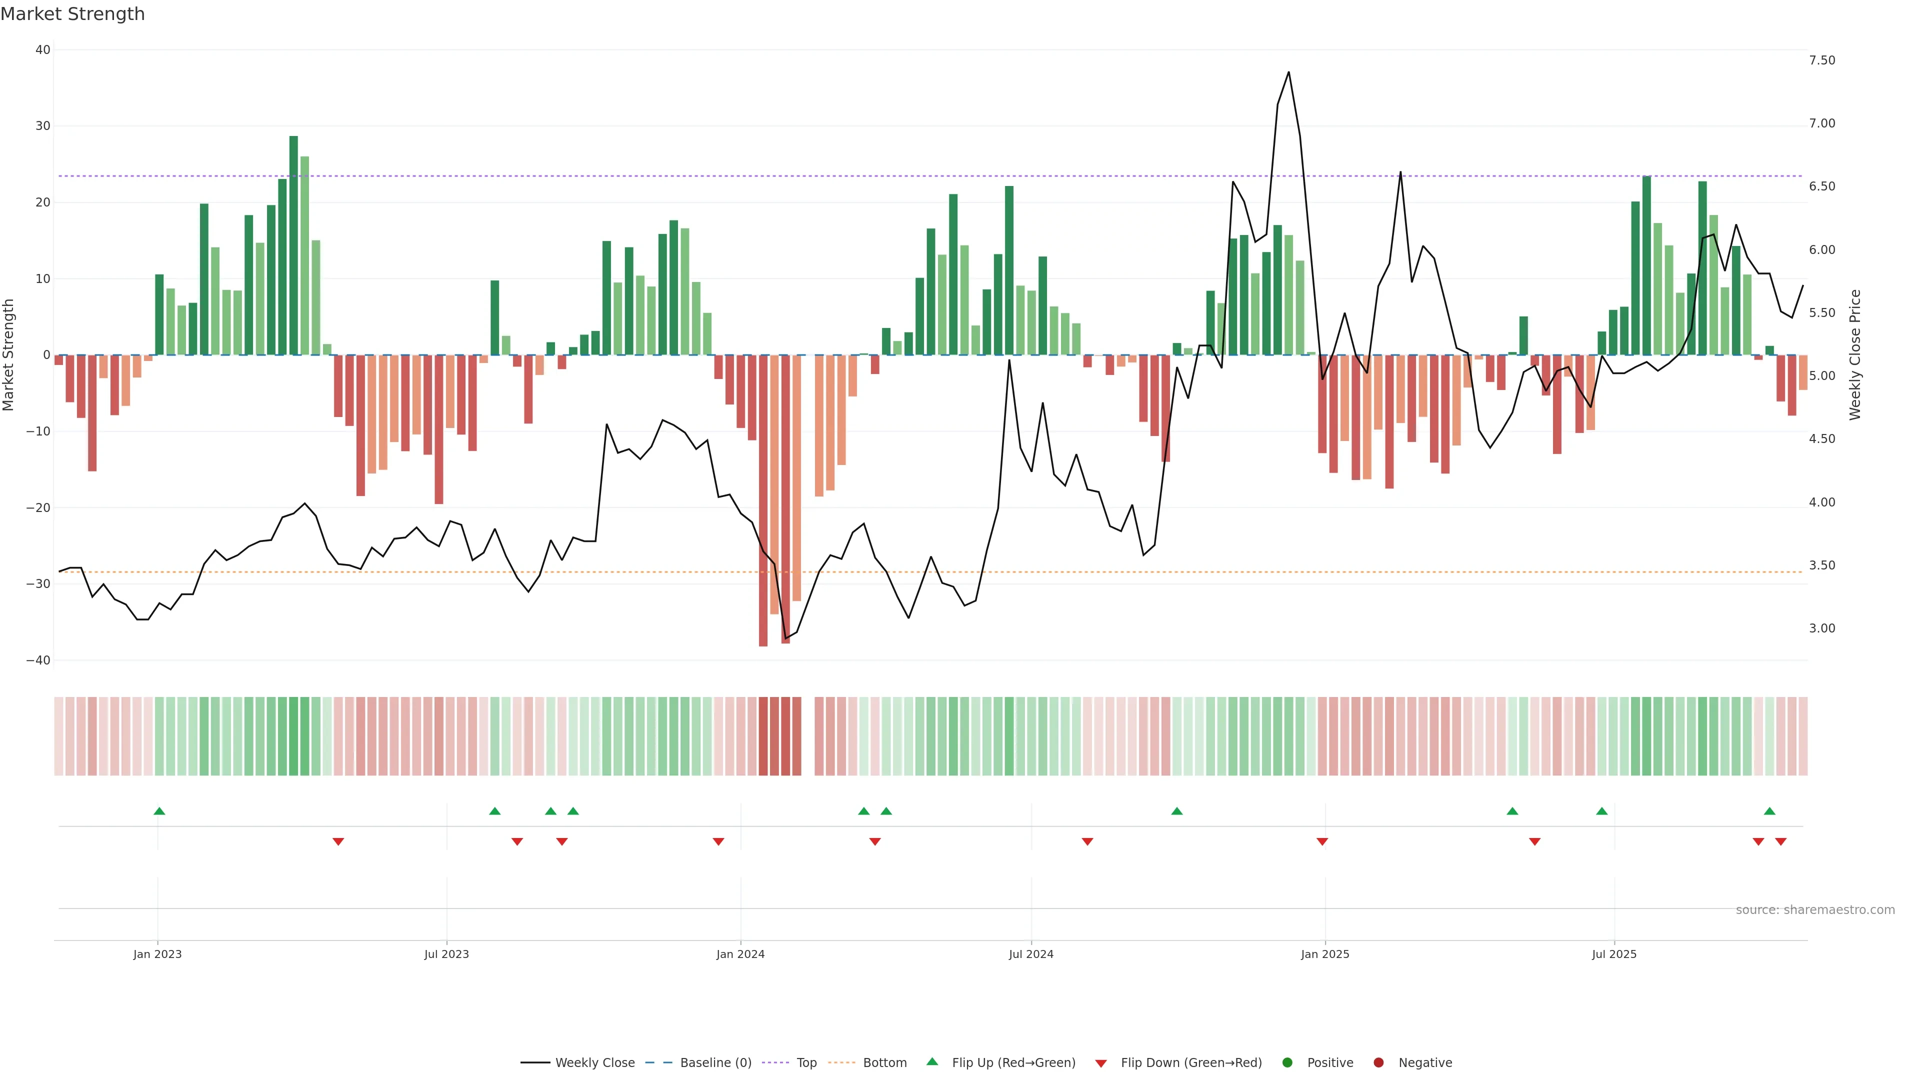Click the dark red heat strip at the early 2024 low

tap(763, 735)
